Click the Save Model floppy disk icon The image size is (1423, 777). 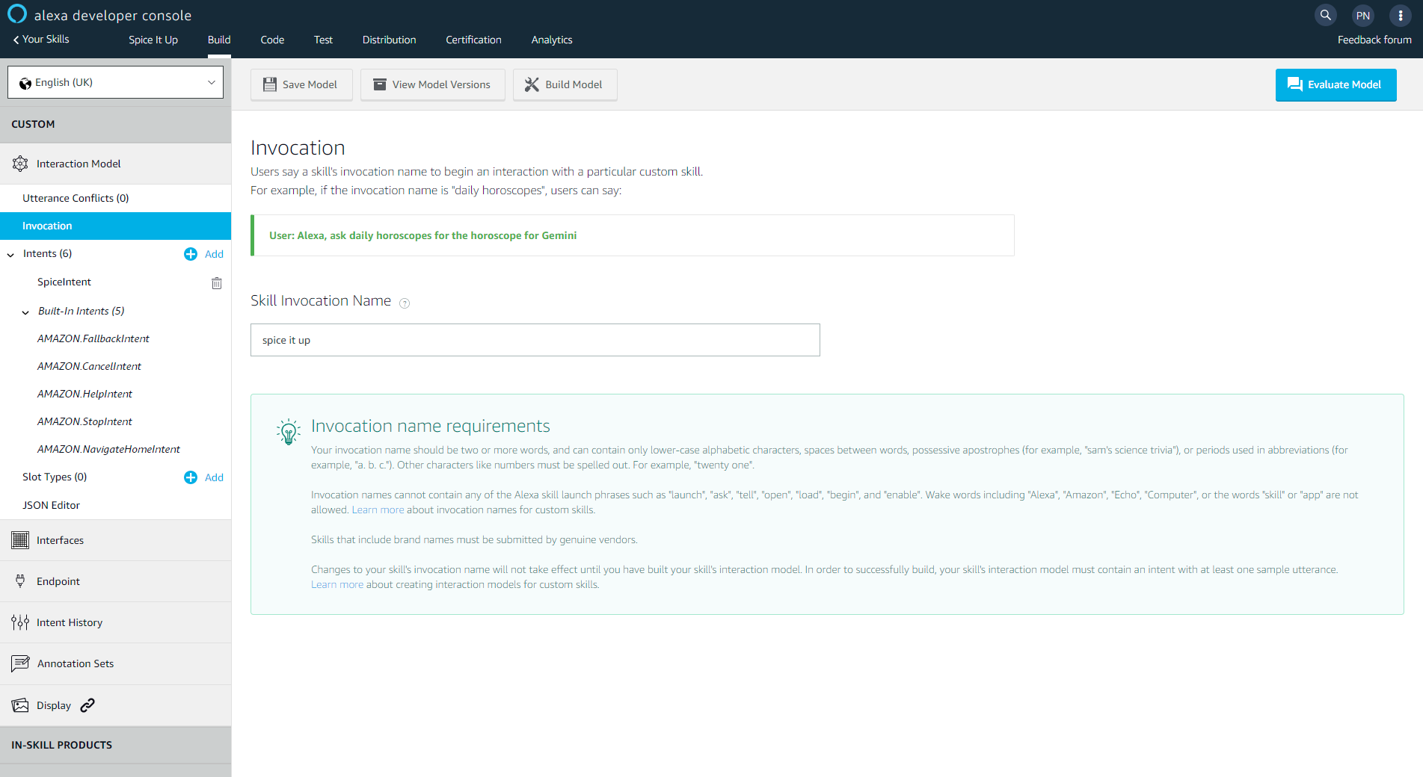[x=270, y=84]
